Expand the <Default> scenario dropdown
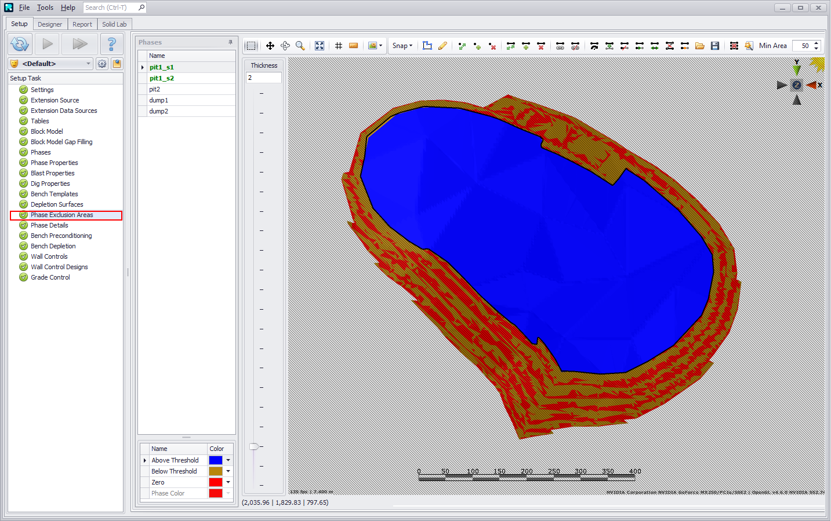Viewport: 831px width, 521px height. pos(88,64)
